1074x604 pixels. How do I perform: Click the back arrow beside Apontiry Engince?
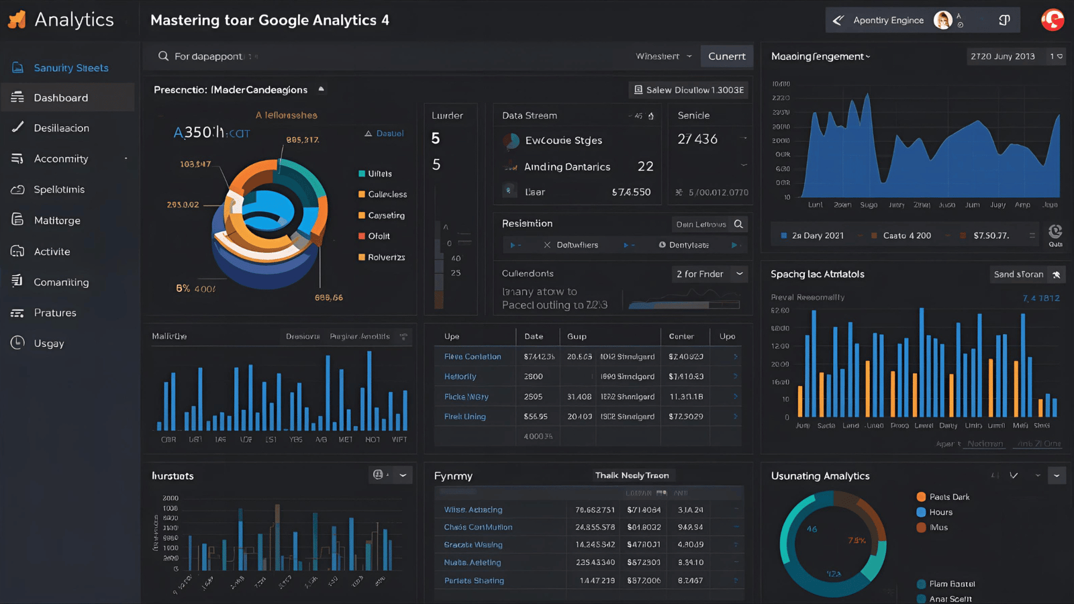(838, 19)
